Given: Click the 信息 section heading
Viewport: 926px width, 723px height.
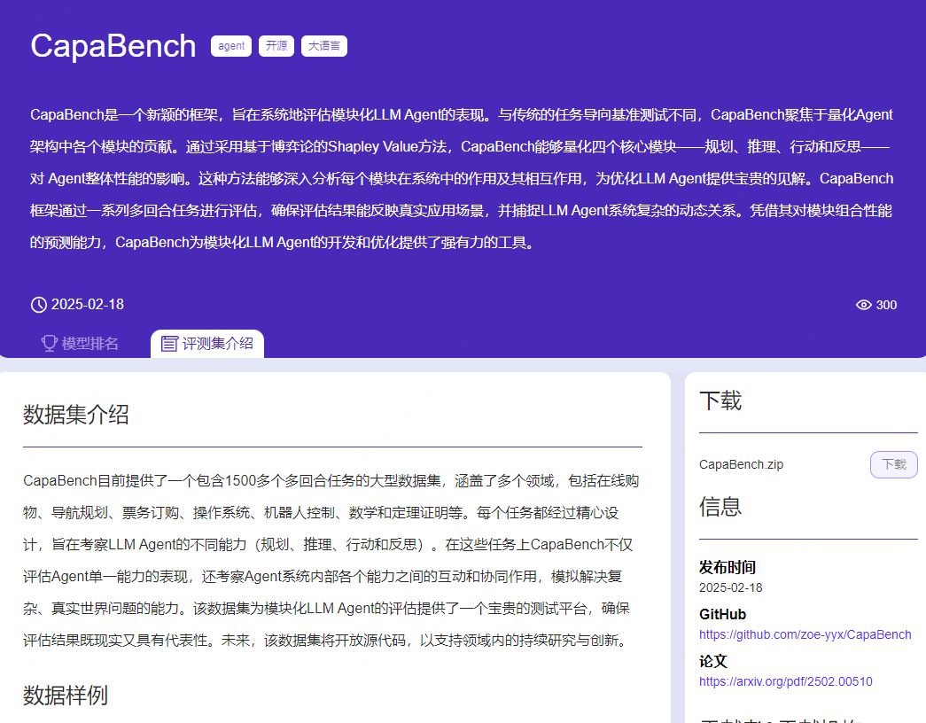Looking at the screenshot, I should tap(720, 507).
